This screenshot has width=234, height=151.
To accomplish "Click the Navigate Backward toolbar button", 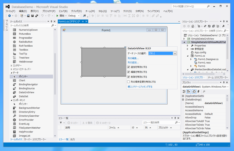I will (9, 16).
